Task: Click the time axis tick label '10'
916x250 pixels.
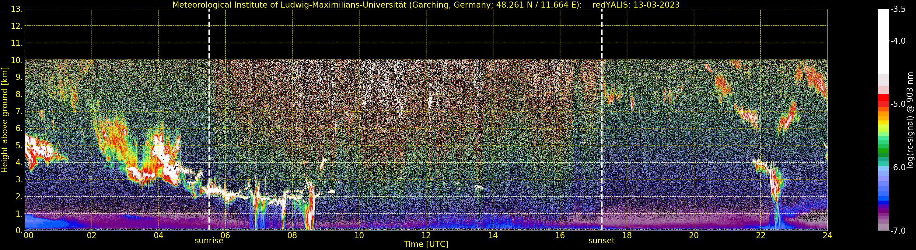Action: pyautogui.click(x=359, y=235)
